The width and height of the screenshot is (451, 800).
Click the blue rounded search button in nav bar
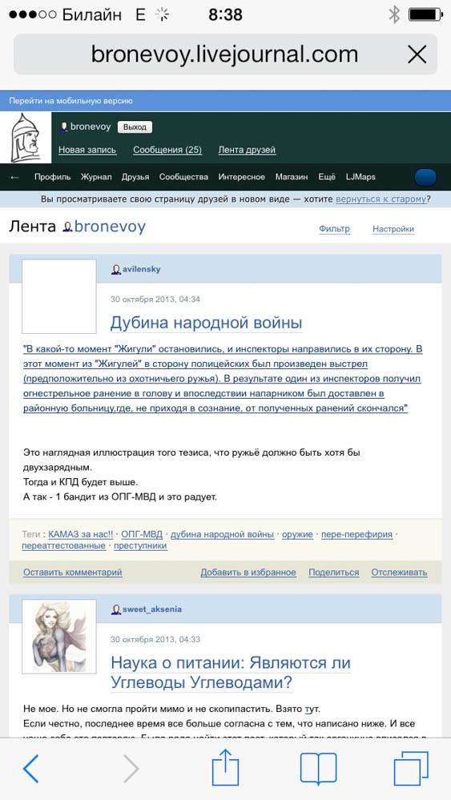pos(425,177)
